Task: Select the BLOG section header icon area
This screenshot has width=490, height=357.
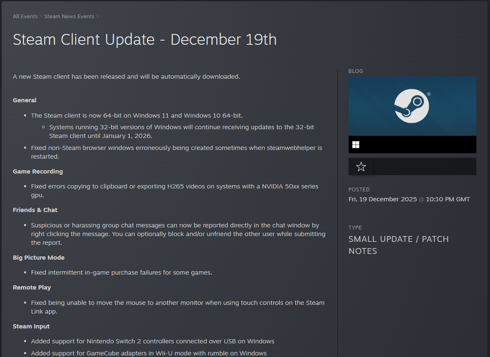Action: [x=356, y=71]
